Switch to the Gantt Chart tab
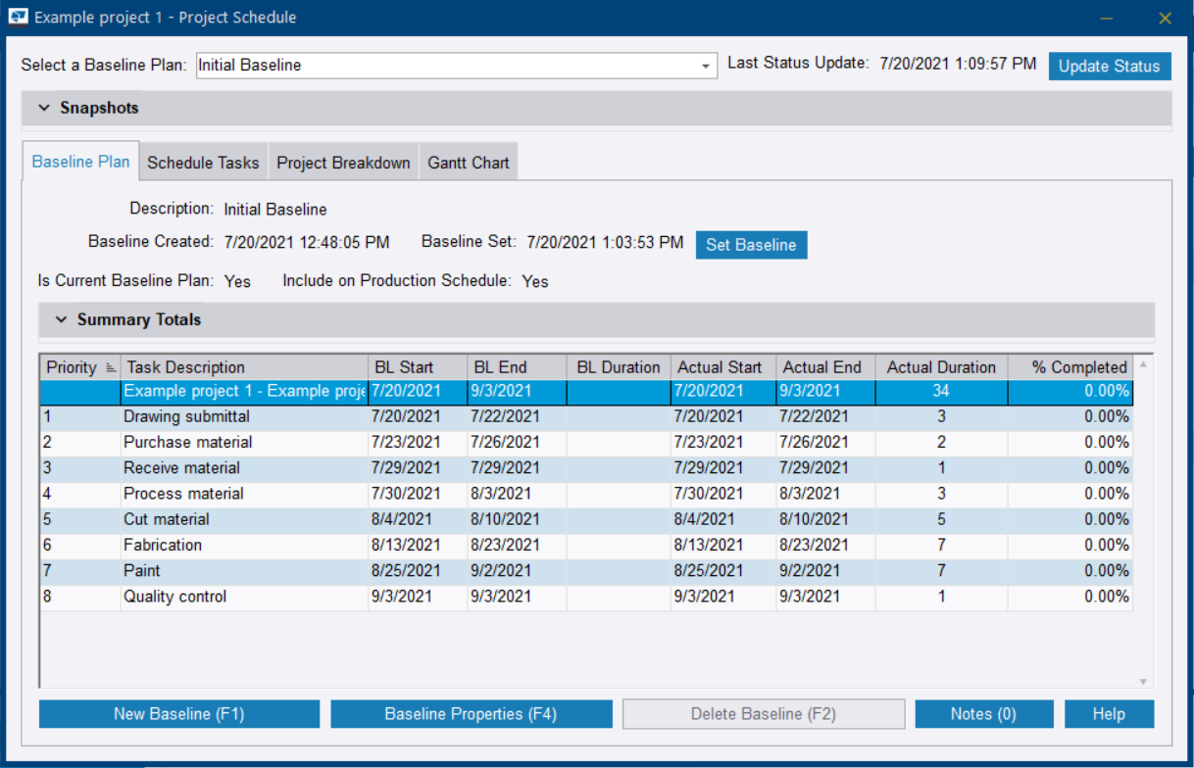Image resolution: width=1194 pixels, height=768 pixels. [469, 161]
